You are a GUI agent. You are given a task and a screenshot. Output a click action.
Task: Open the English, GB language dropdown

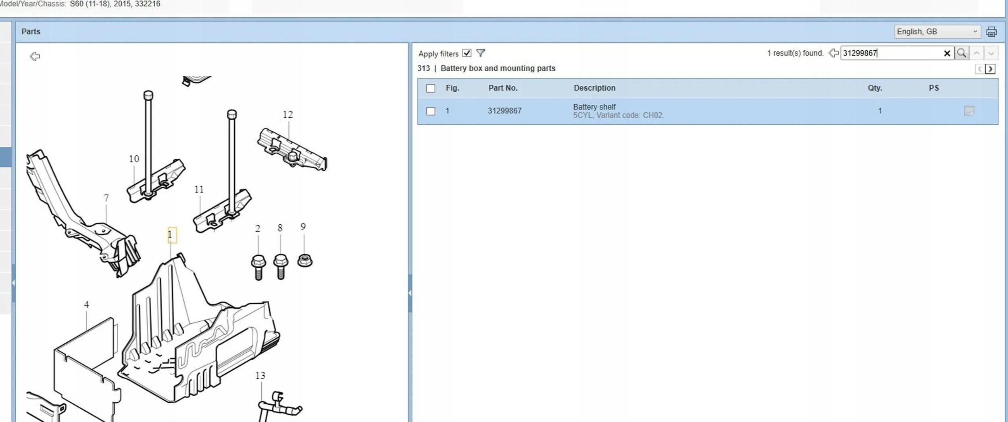937,31
